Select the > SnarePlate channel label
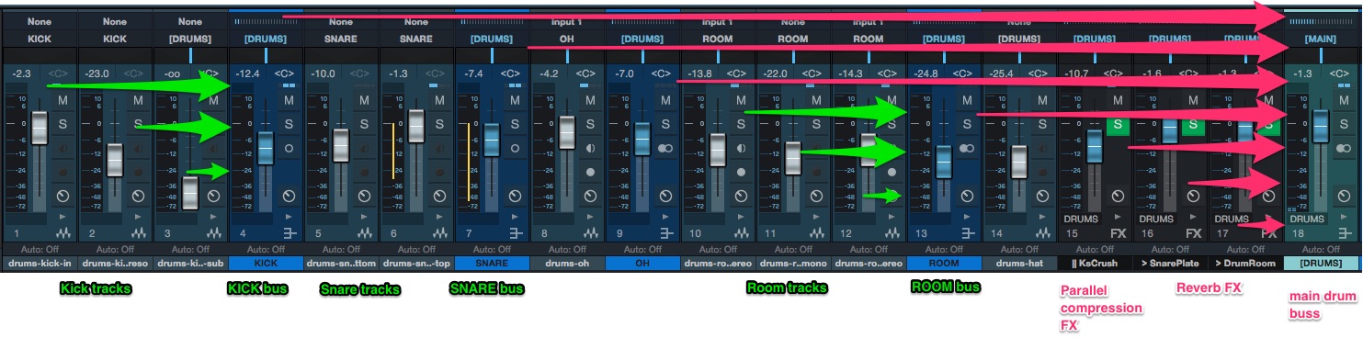The height and width of the screenshot is (338, 1363). coord(1169,264)
